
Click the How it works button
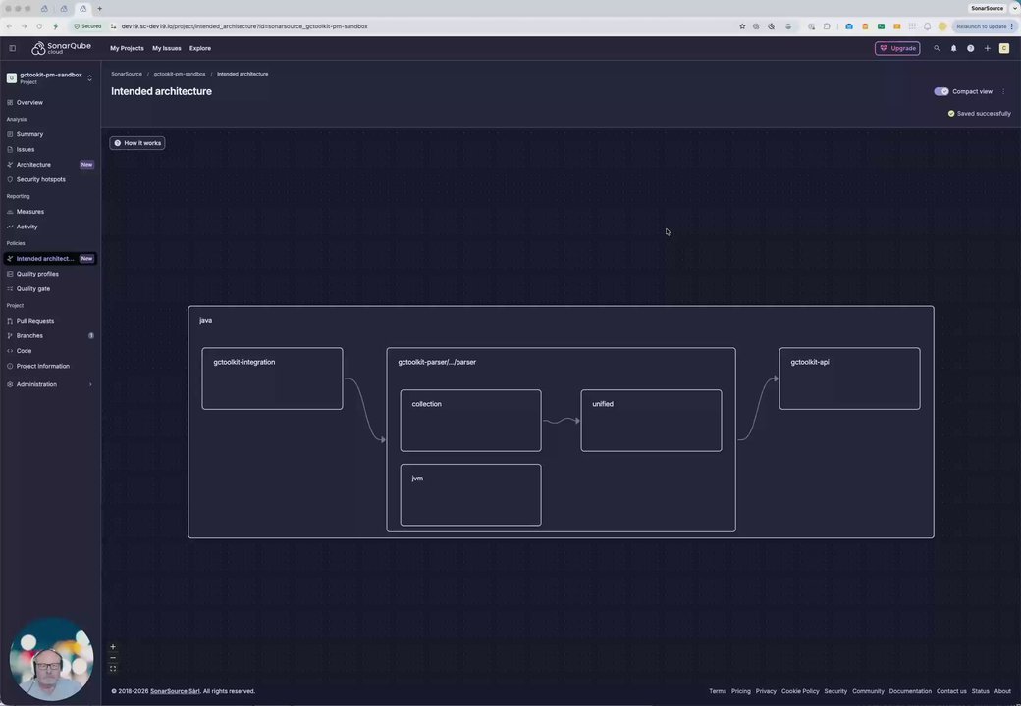coord(137,143)
